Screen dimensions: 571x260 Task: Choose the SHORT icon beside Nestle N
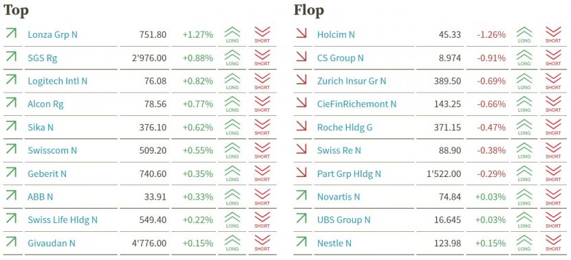click(553, 243)
